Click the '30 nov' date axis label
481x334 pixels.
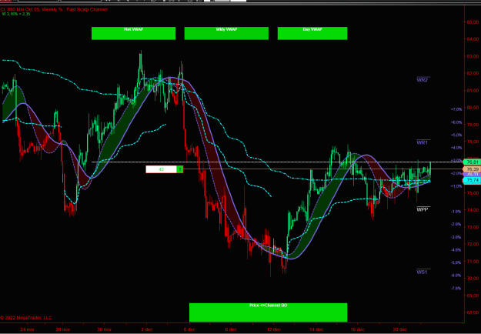[x=104, y=329]
